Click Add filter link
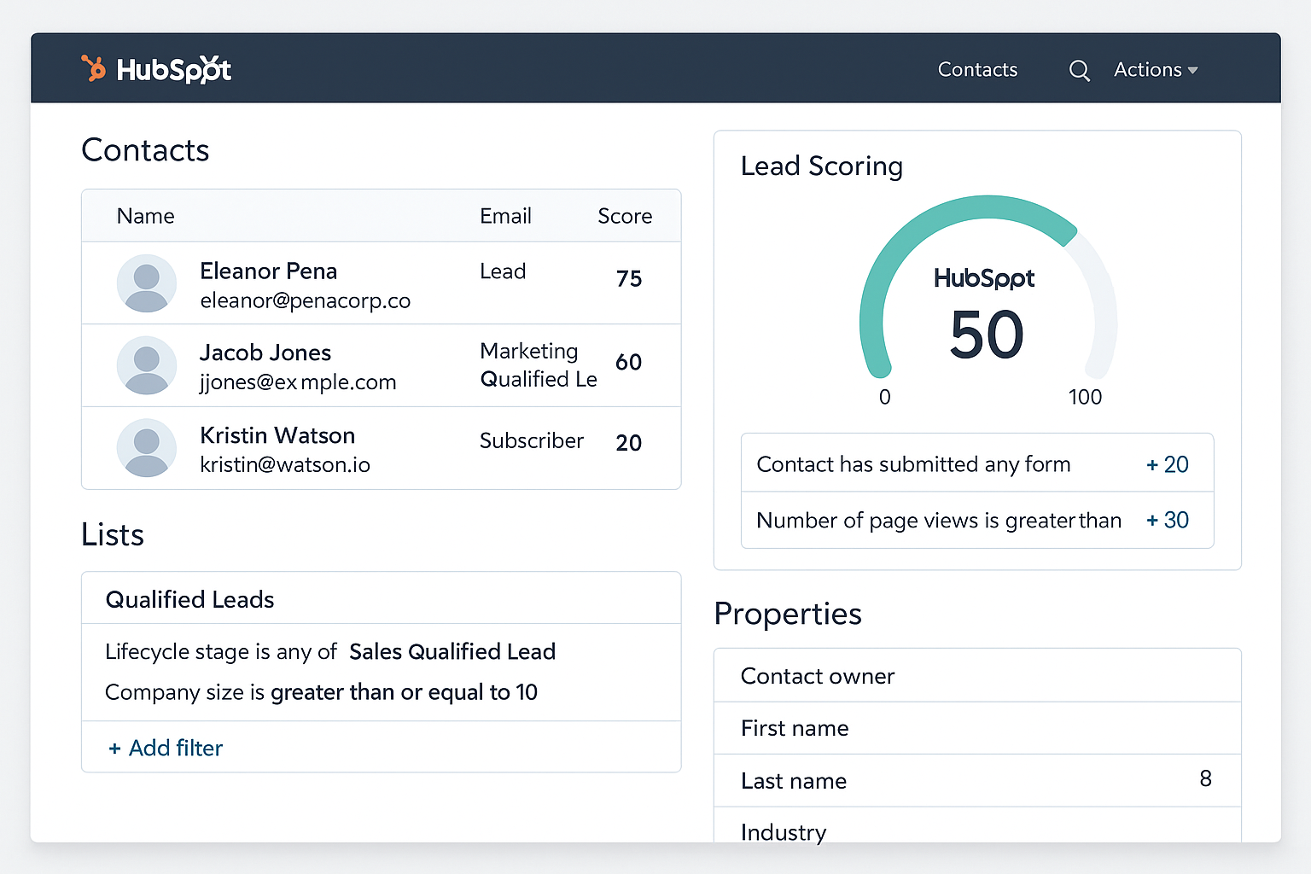1311x874 pixels. pos(166,748)
